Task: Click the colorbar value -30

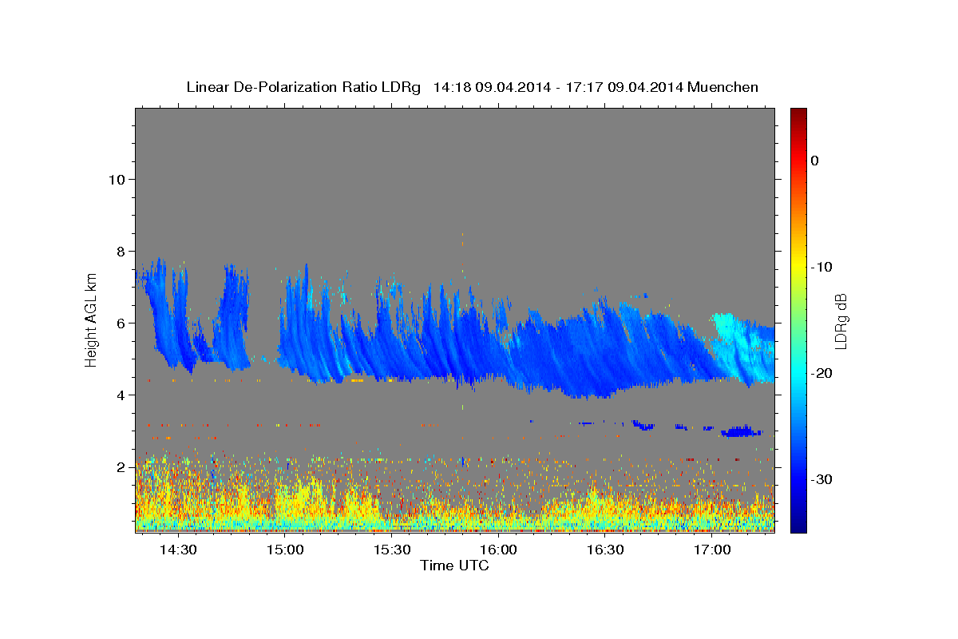Action: coord(822,479)
